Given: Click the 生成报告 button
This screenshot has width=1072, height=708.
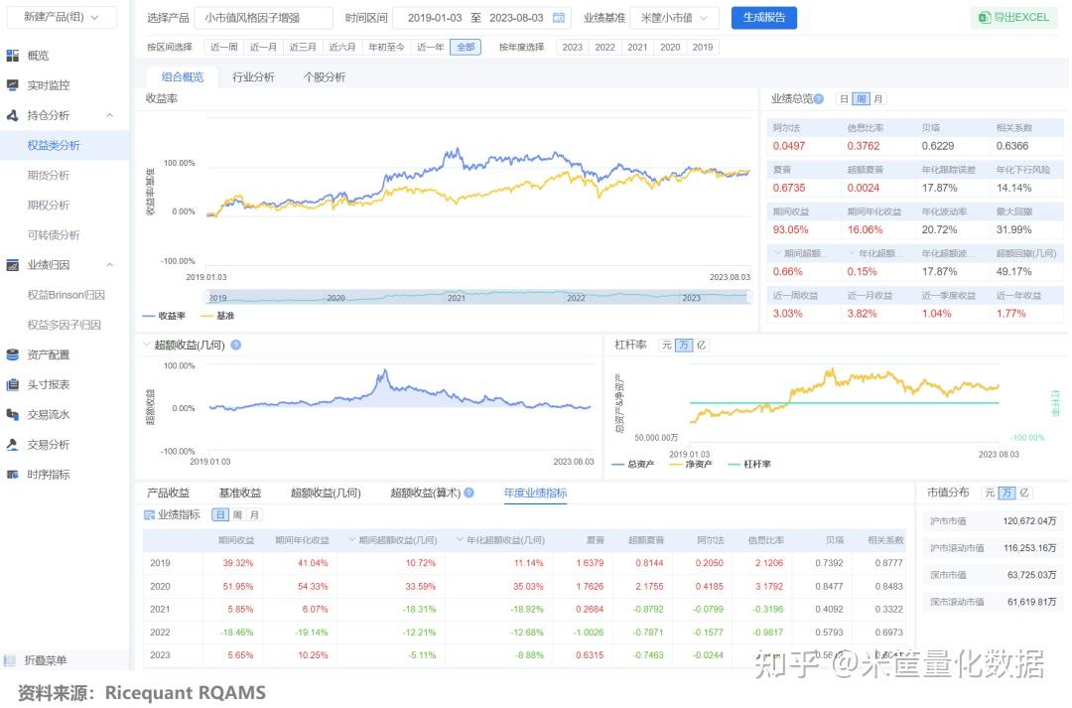Looking at the screenshot, I should (x=763, y=17).
